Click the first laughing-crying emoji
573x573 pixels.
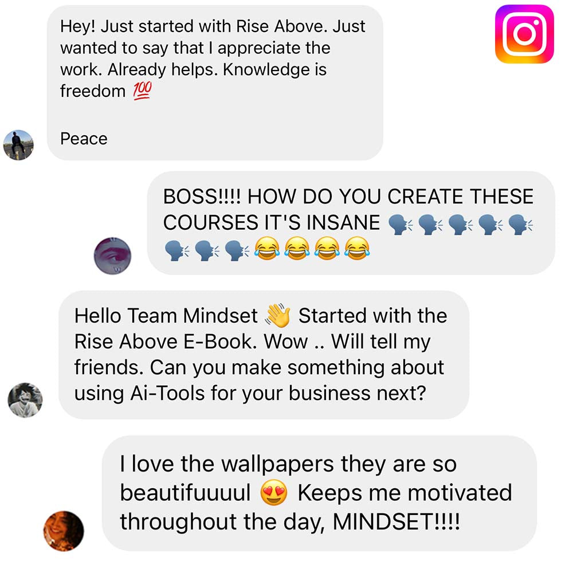pyautogui.click(x=267, y=249)
